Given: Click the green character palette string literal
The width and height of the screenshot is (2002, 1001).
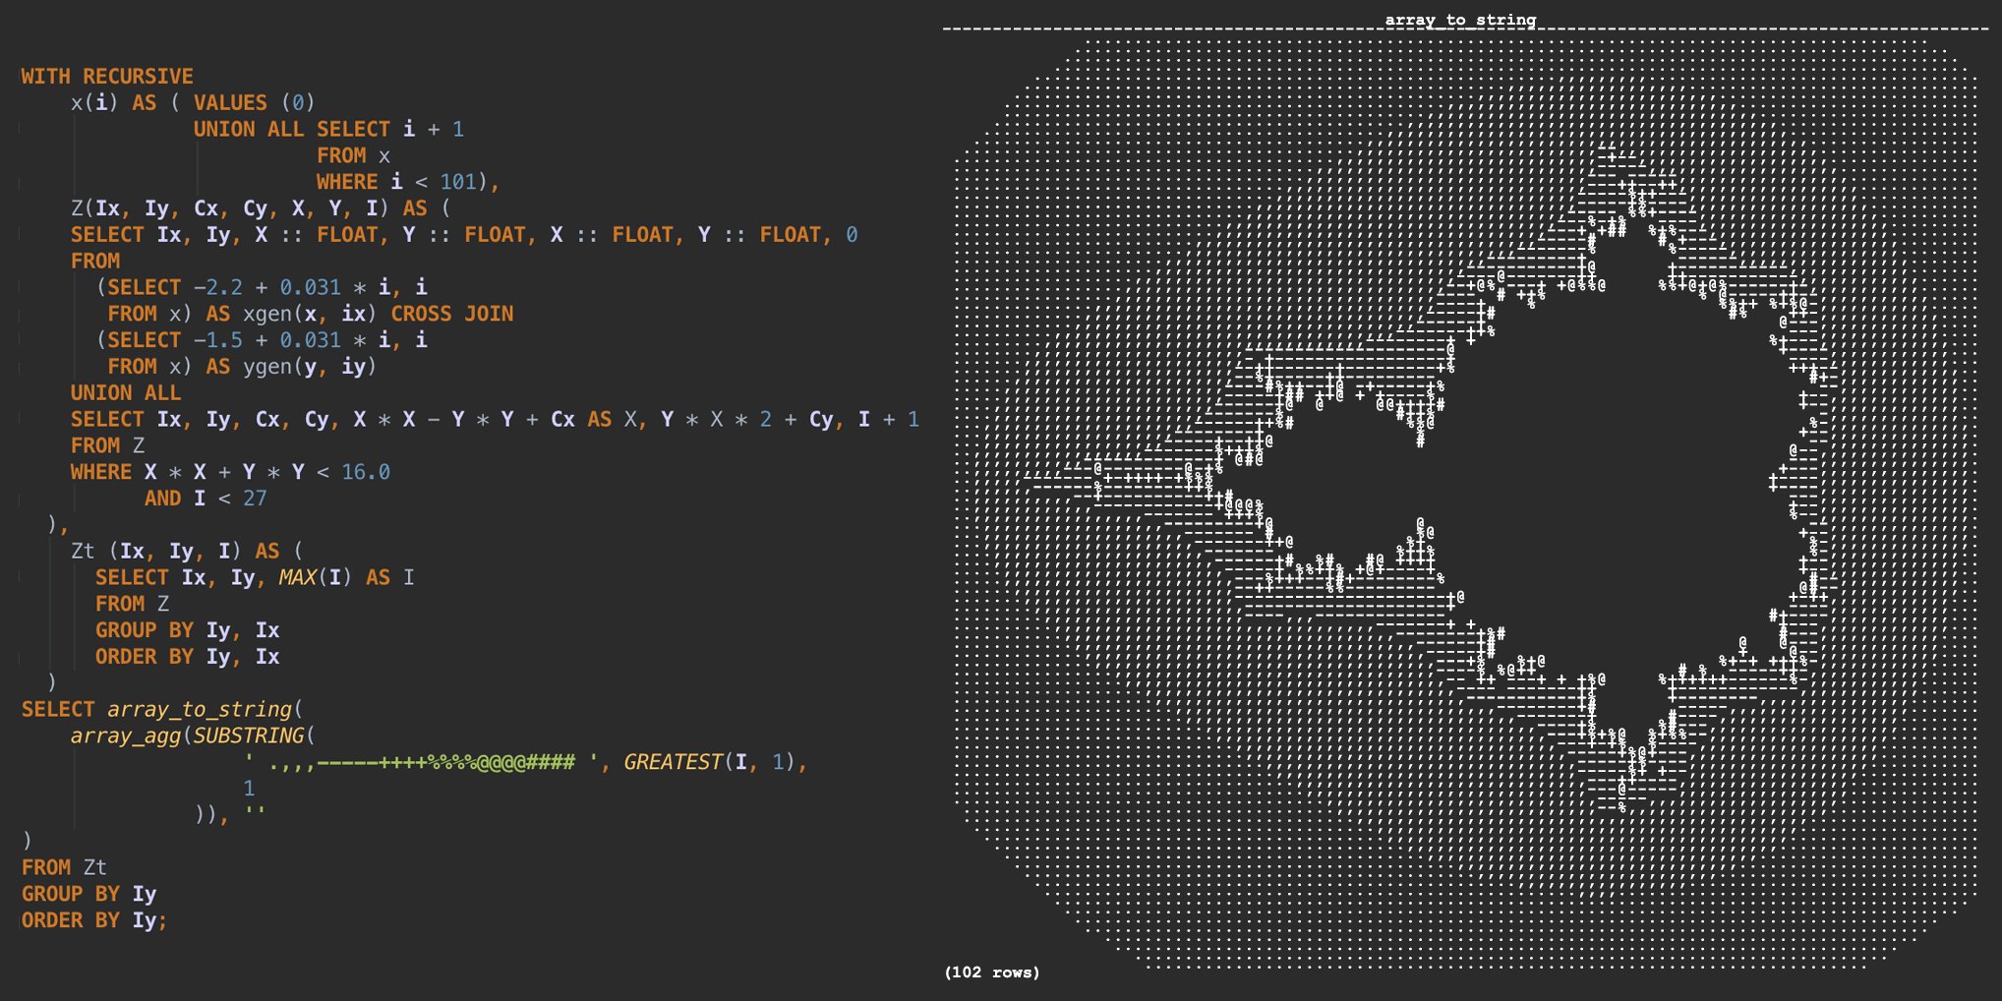Looking at the screenshot, I should pos(421,762).
